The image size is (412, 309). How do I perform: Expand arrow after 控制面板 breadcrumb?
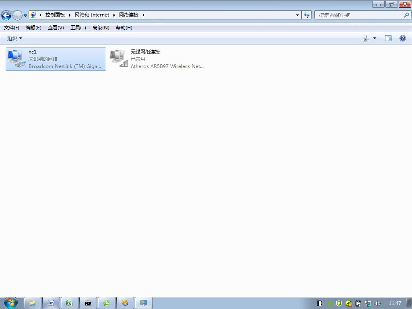tap(70, 15)
